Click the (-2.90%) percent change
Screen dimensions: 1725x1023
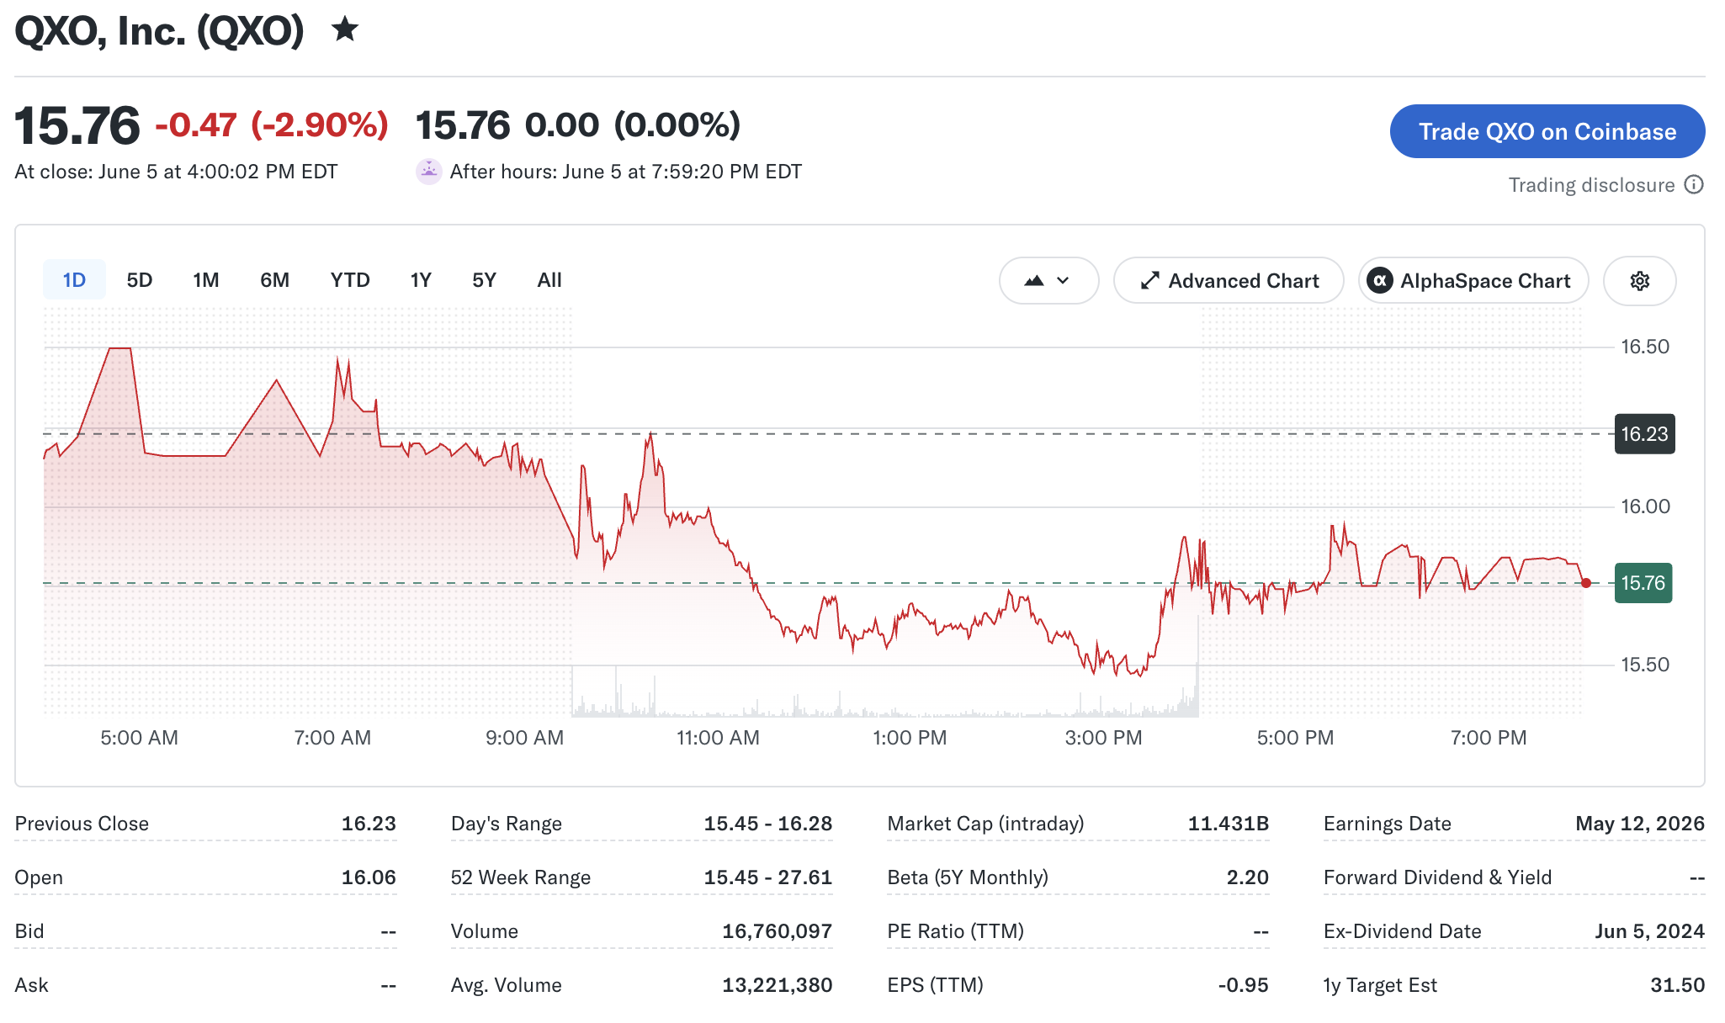(x=320, y=125)
